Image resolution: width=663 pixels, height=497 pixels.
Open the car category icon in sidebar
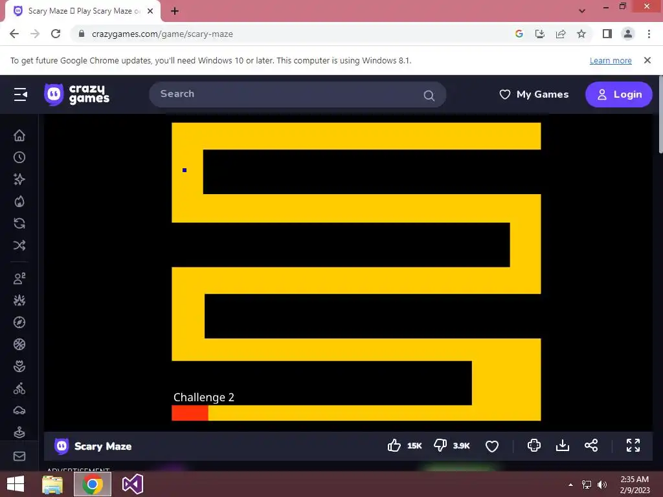coord(19,410)
